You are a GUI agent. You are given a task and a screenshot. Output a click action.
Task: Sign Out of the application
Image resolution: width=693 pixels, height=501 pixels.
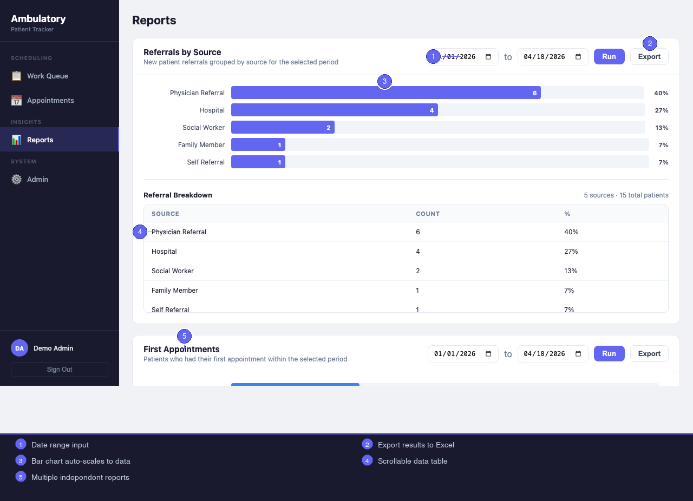pos(59,369)
